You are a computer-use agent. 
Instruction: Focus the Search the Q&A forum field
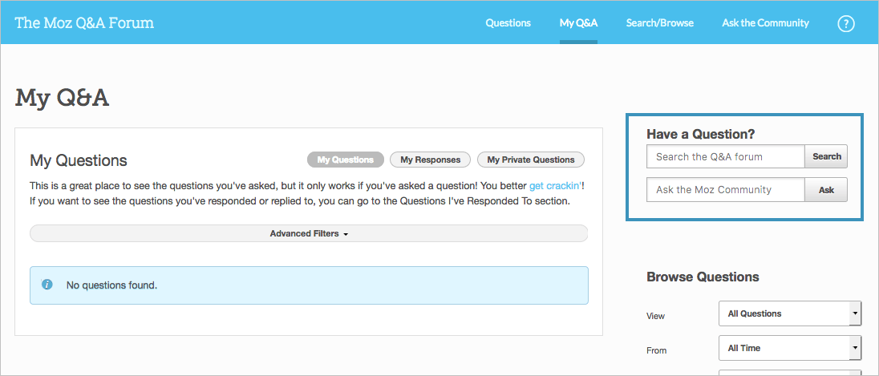pos(725,156)
